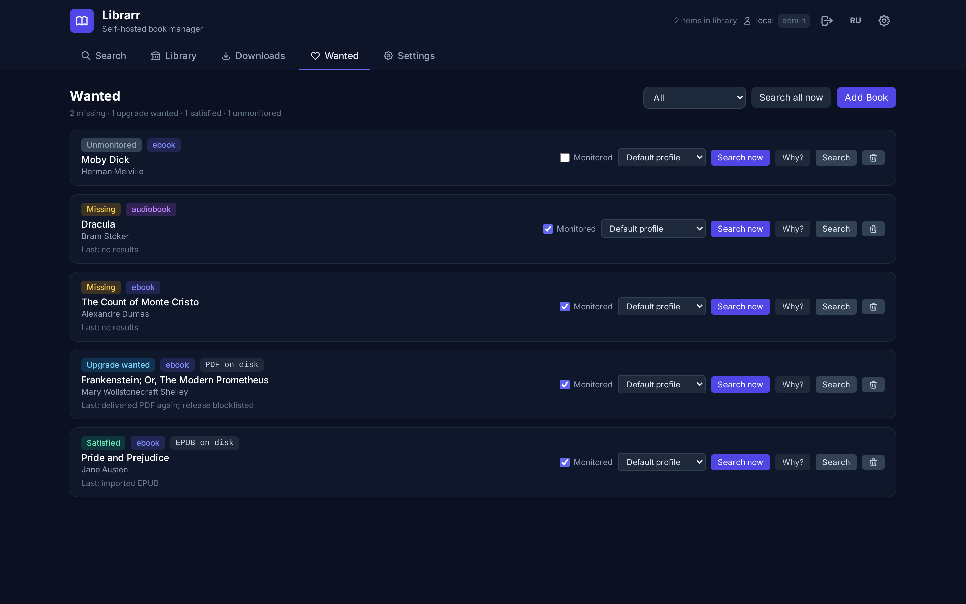
Task: Click Search now for Moby Dick
Action: point(740,158)
